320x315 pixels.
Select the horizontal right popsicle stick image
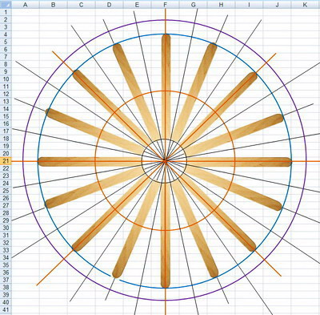(x=238, y=162)
